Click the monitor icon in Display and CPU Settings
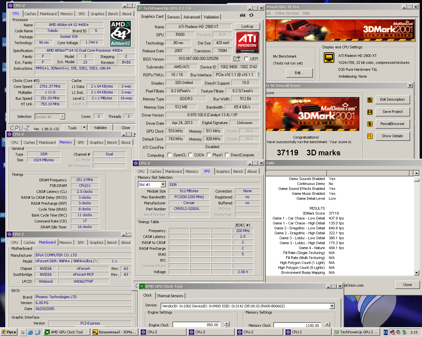 [329, 58]
